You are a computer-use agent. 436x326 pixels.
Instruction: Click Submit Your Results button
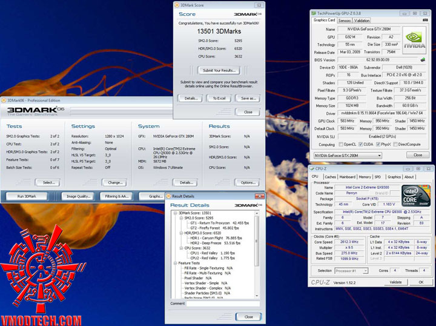[x=219, y=70]
